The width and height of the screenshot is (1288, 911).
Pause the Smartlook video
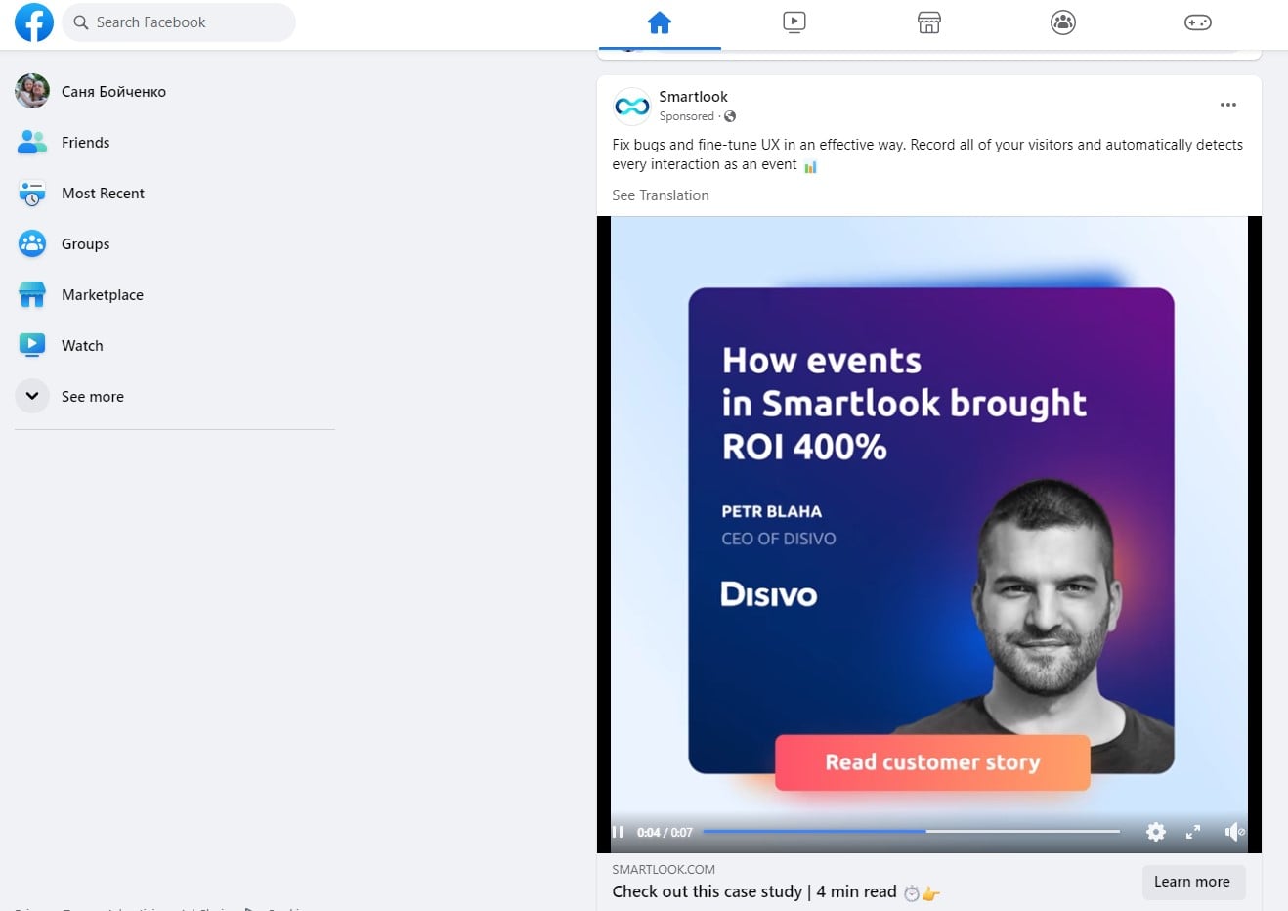pos(618,832)
